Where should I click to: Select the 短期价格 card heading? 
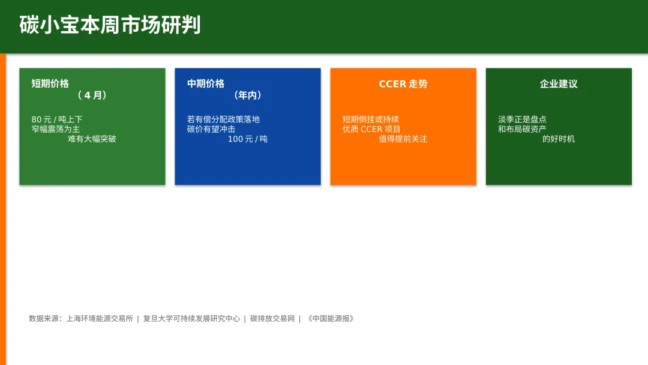[x=50, y=84]
